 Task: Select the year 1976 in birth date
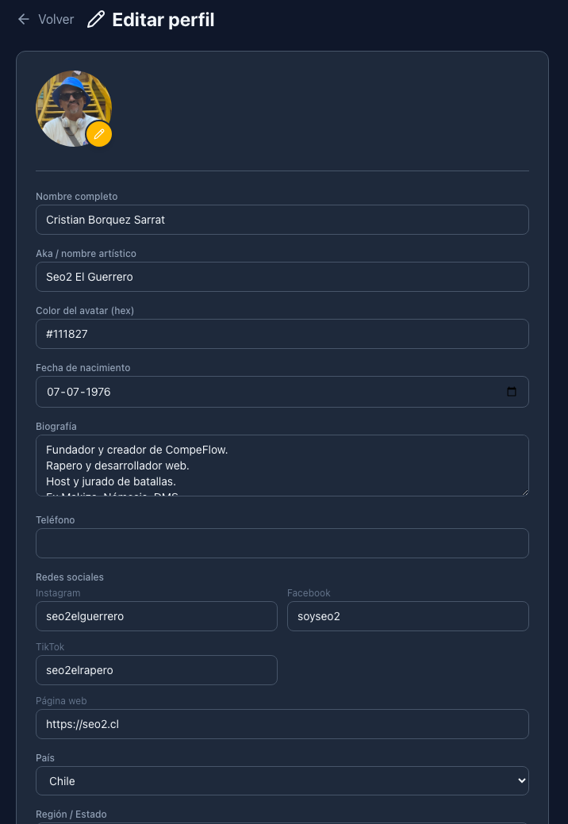click(x=97, y=392)
